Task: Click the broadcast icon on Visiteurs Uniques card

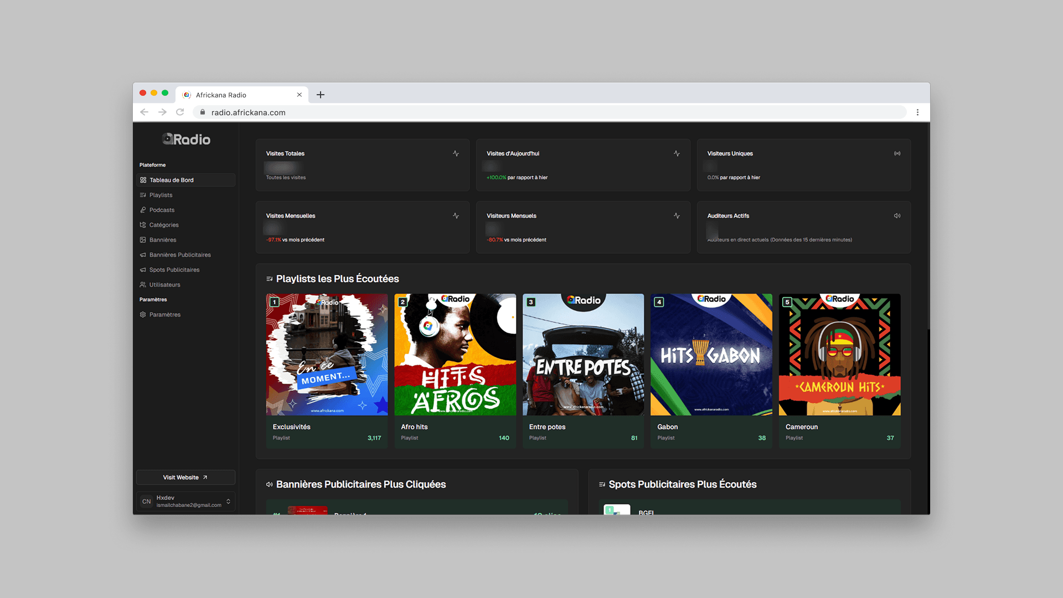Action: coord(897,153)
